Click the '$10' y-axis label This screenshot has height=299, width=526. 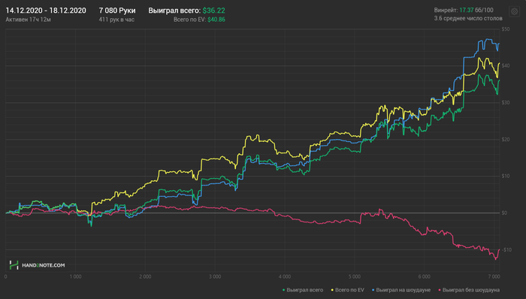point(506,176)
